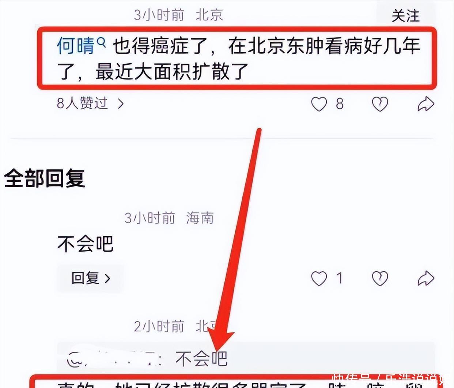Follow the commenter with the 关注 button
The height and width of the screenshot is (388, 454).
click(x=405, y=16)
